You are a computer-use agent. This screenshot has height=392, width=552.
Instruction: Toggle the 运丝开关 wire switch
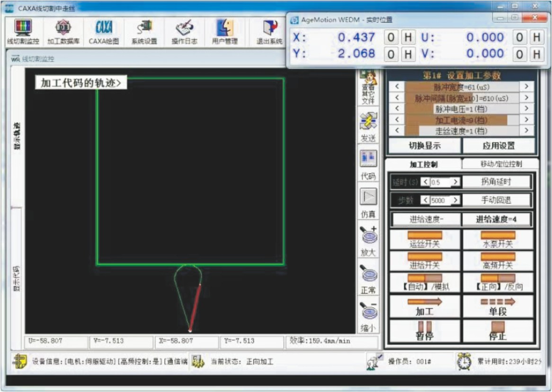tap(425, 240)
